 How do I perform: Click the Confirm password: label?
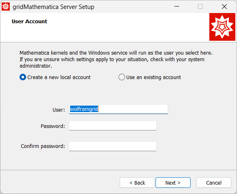43,146
